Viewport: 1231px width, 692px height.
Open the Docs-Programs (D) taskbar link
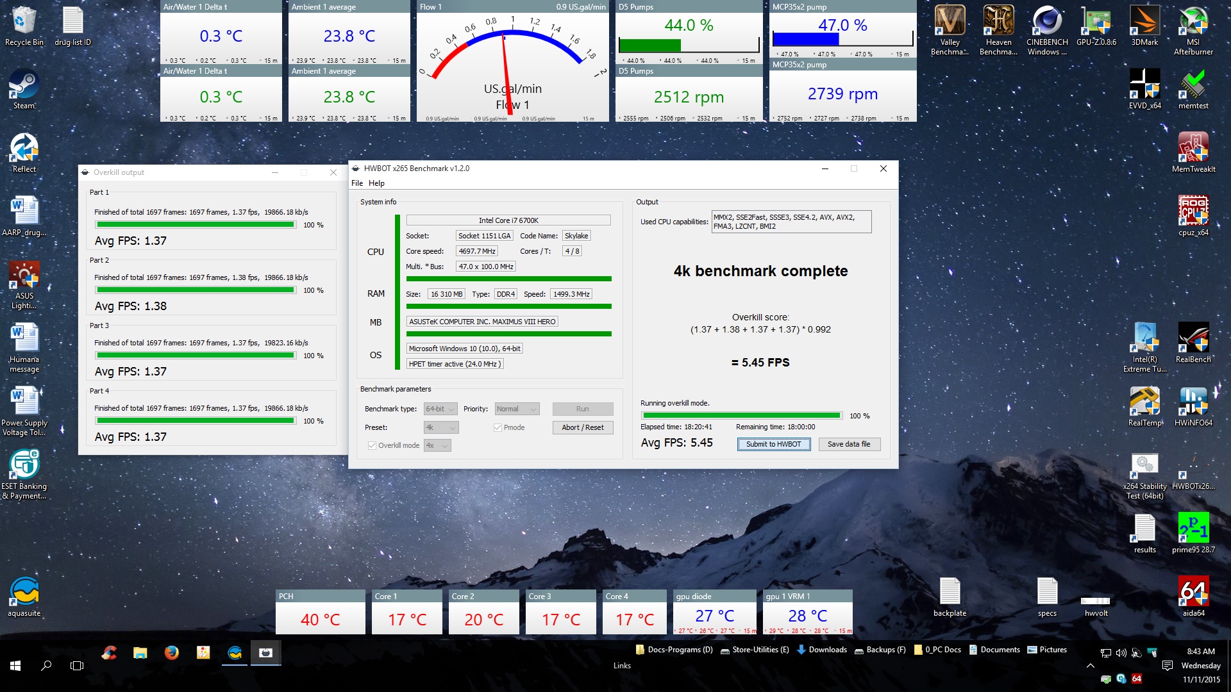click(x=674, y=650)
